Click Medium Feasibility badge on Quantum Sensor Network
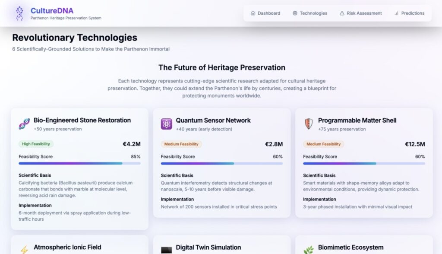The image size is (442, 254). coord(181,144)
